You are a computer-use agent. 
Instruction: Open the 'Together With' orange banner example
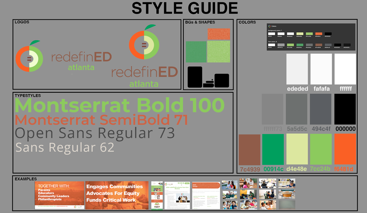(60, 195)
